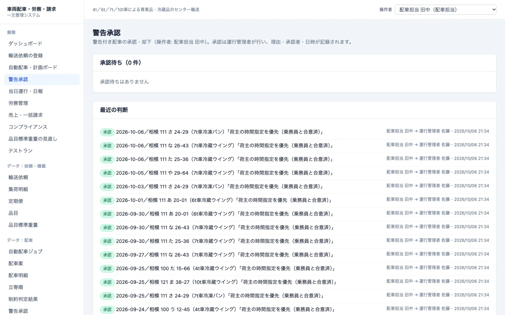Click 承認 badge on 2026-10-06 さ 24-29 row
The width and height of the screenshot is (505, 315).
[107, 132]
